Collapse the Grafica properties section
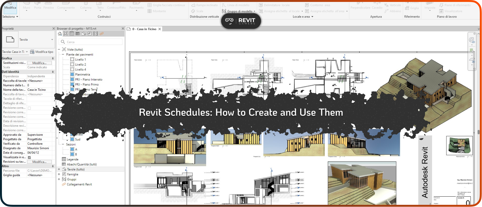The image size is (482, 207). click(x=53, y=58)
